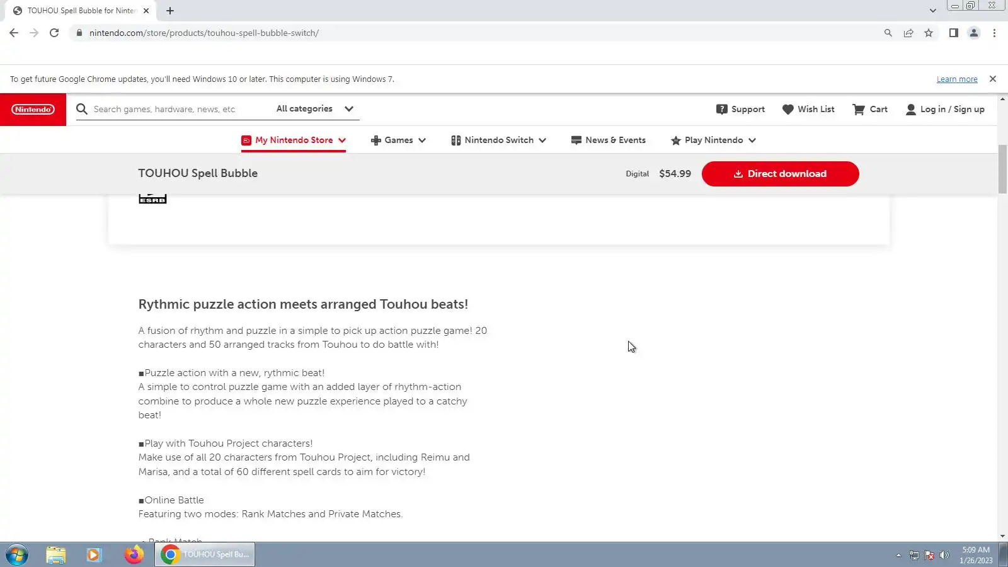Reload the page in Chrome

click(54, 33)
